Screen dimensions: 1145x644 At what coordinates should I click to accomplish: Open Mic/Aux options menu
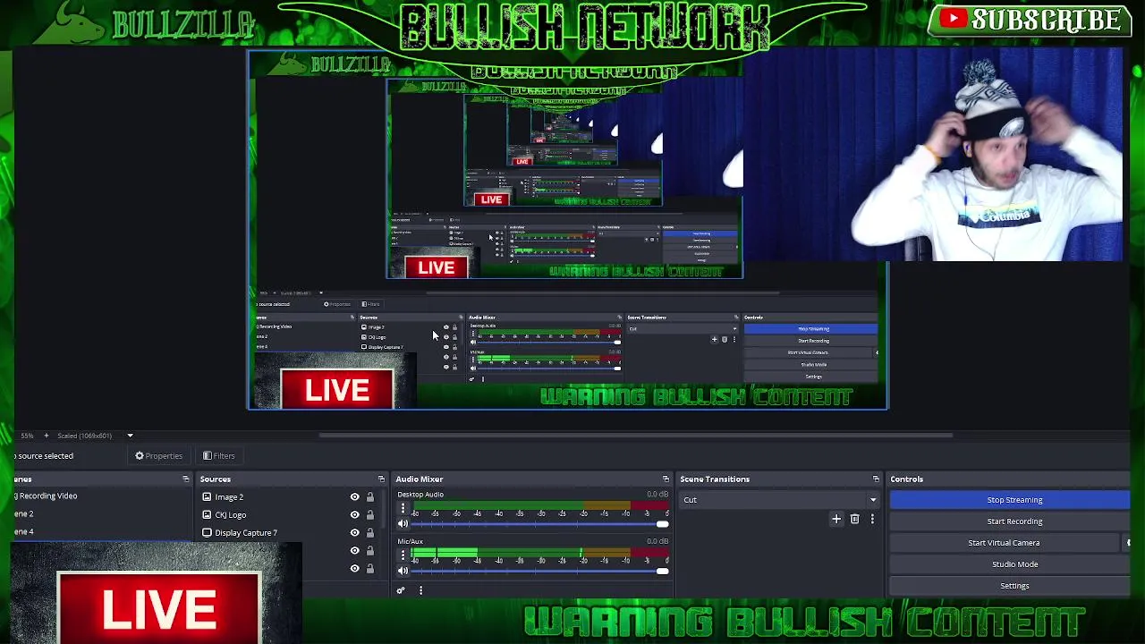tap(403, 555)
